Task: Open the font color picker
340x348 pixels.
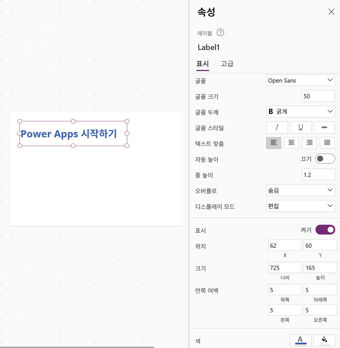Action: coord(301,340)
